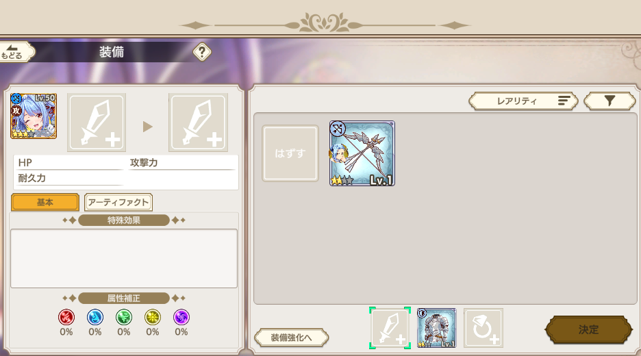
Task: Select the empty weapon slot at bottom
Action: [x=390, y=328]
